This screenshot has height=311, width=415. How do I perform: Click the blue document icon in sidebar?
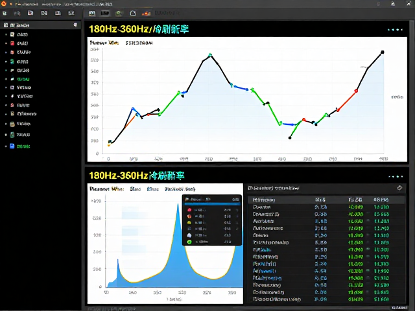coord(12,146)
